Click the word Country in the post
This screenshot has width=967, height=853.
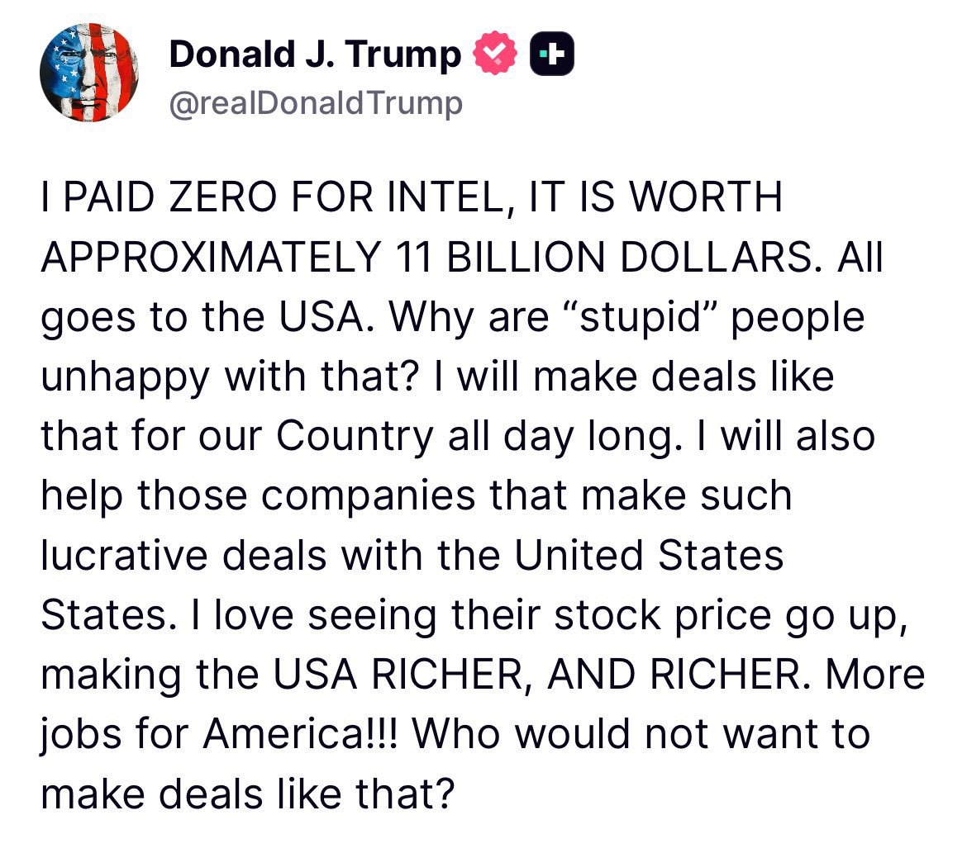354,437
